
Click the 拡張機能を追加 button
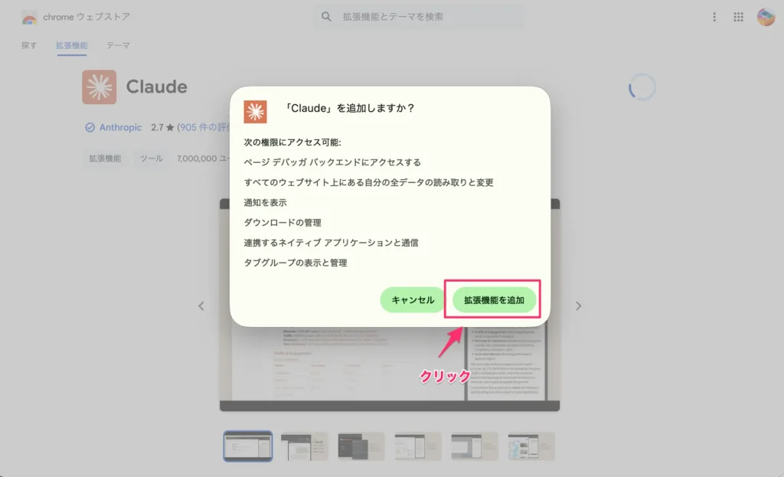click(494, 300)
